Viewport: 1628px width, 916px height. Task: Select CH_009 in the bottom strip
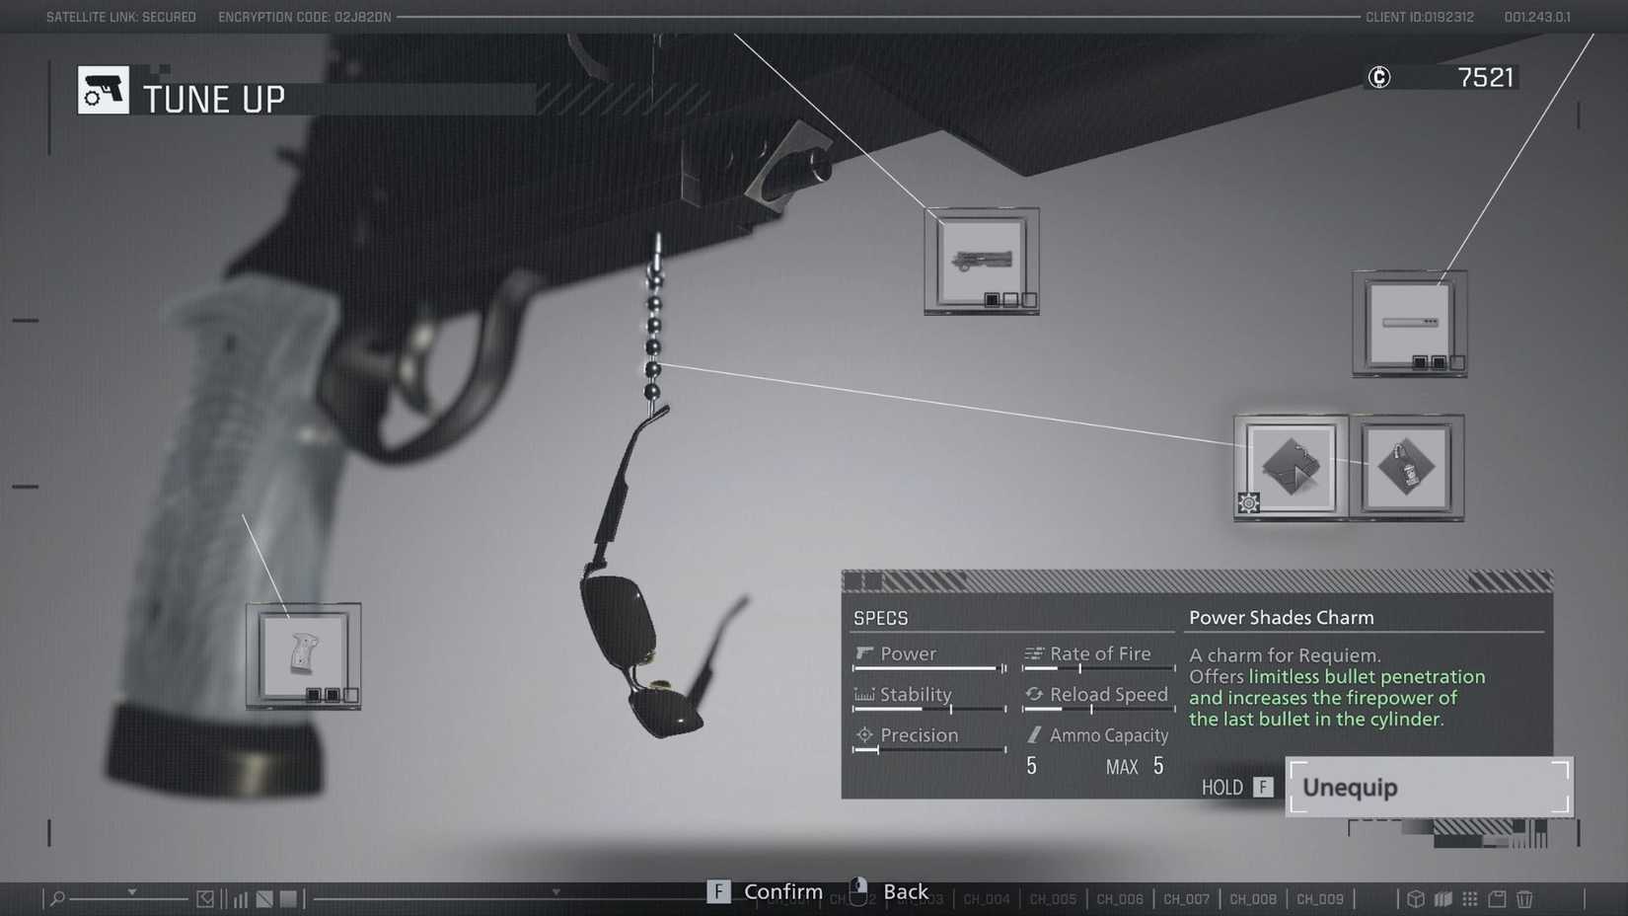coord(1320,899)
